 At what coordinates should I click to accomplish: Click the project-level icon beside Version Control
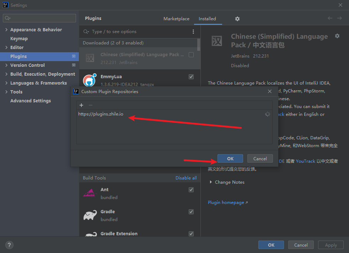click(x=74, y=65)
